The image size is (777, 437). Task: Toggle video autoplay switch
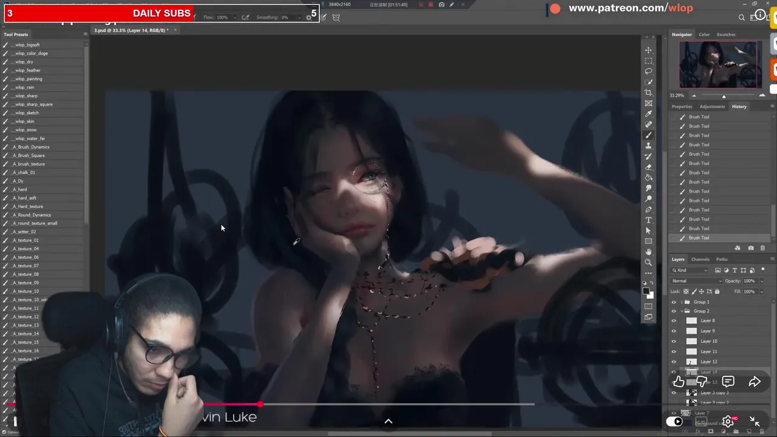point(674,421)
